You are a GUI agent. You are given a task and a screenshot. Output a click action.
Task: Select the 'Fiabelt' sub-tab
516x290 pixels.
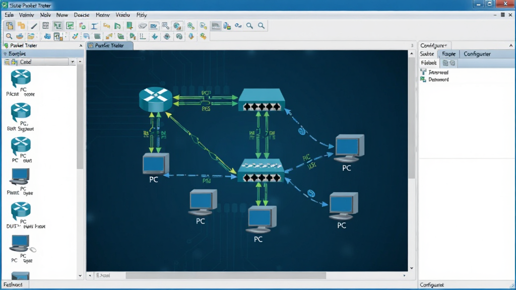coord(429,63)
